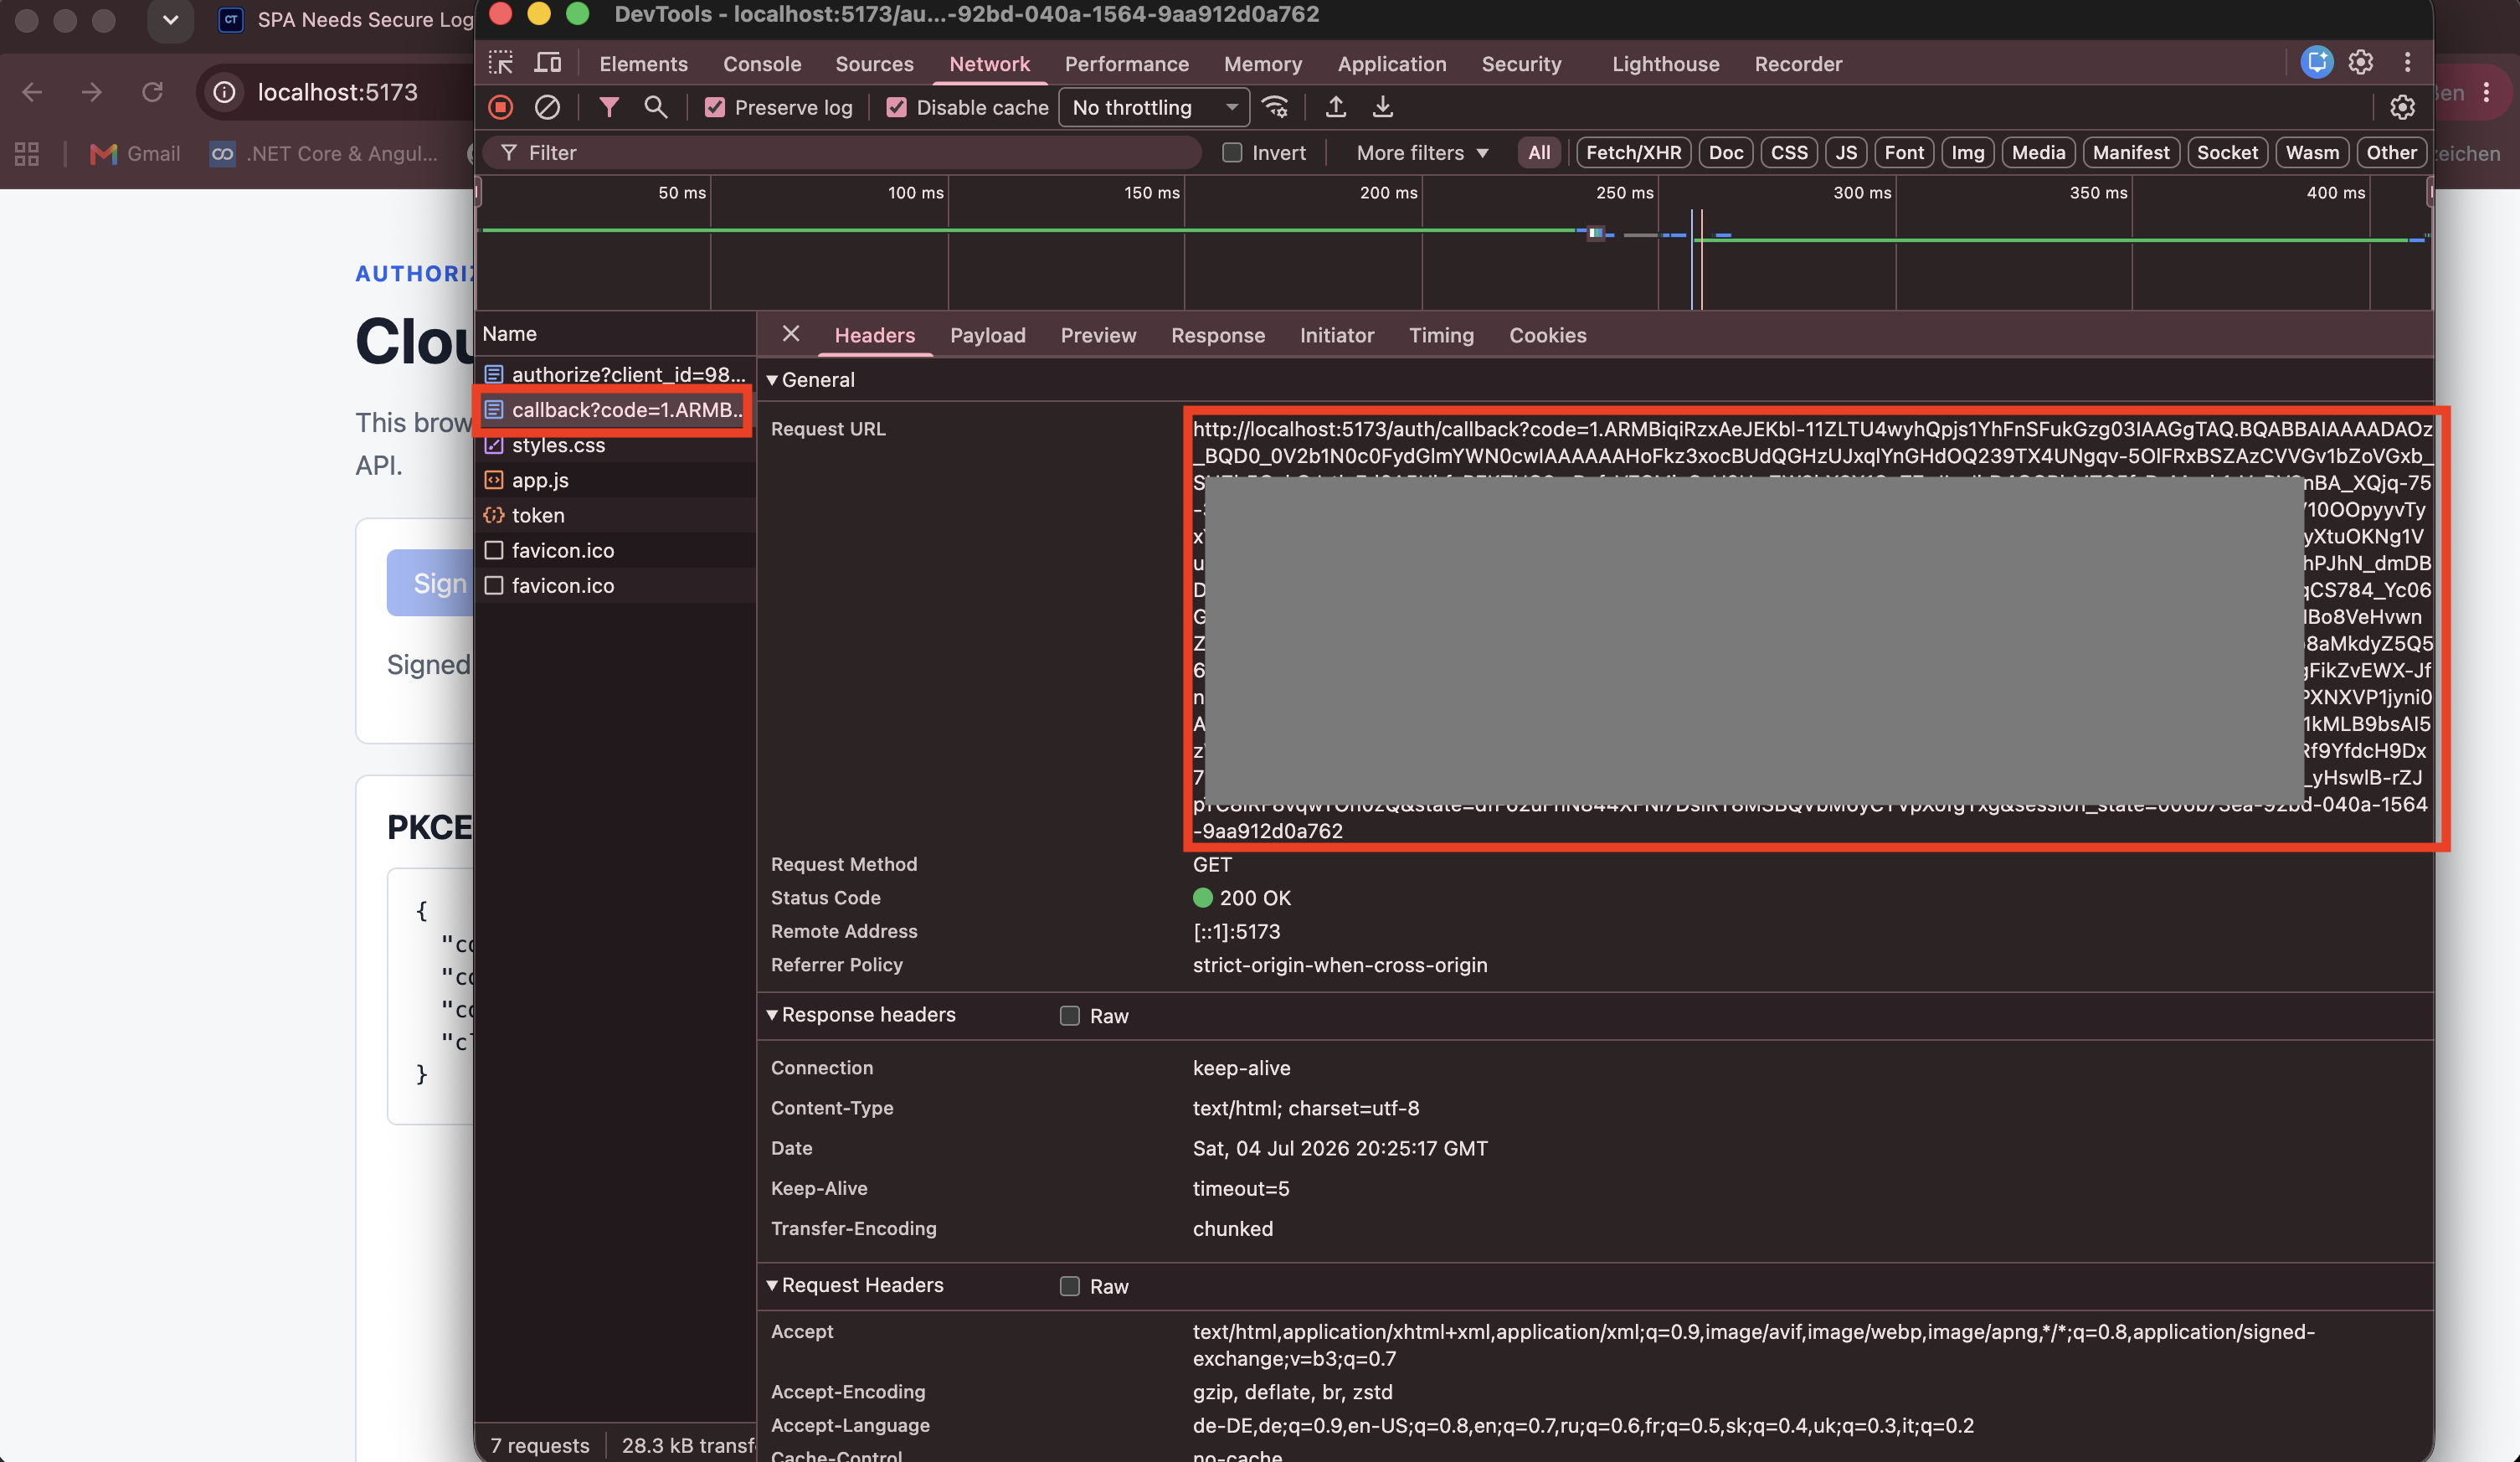Click browser back arrow
The width and height of the screenshot is (2520, 1462).
[32, 92]
